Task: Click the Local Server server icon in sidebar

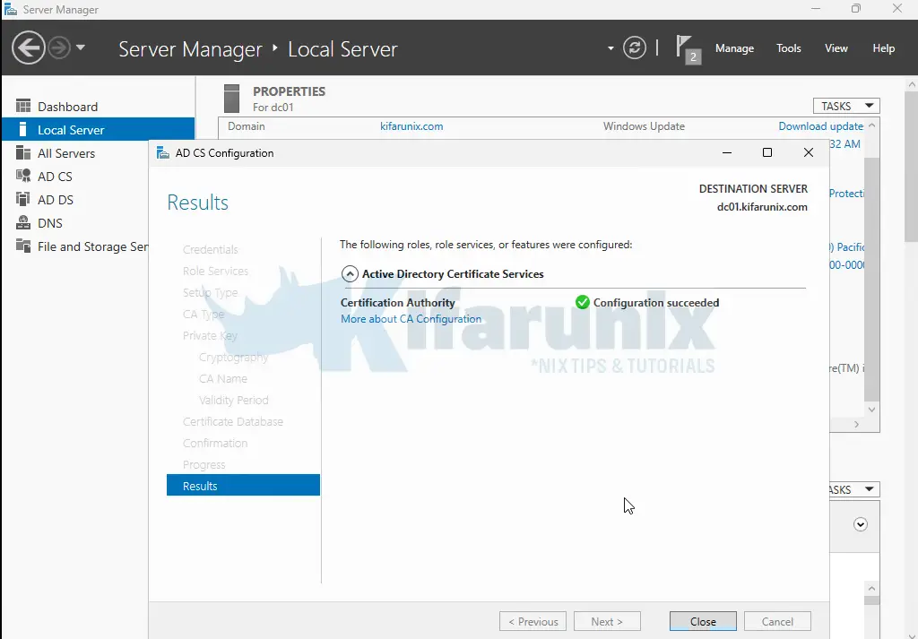Action: pyautogui.click(x=22, y=129)
